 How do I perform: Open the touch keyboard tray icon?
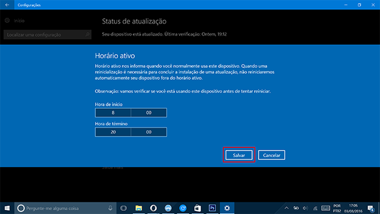click(x=326, y=208)
